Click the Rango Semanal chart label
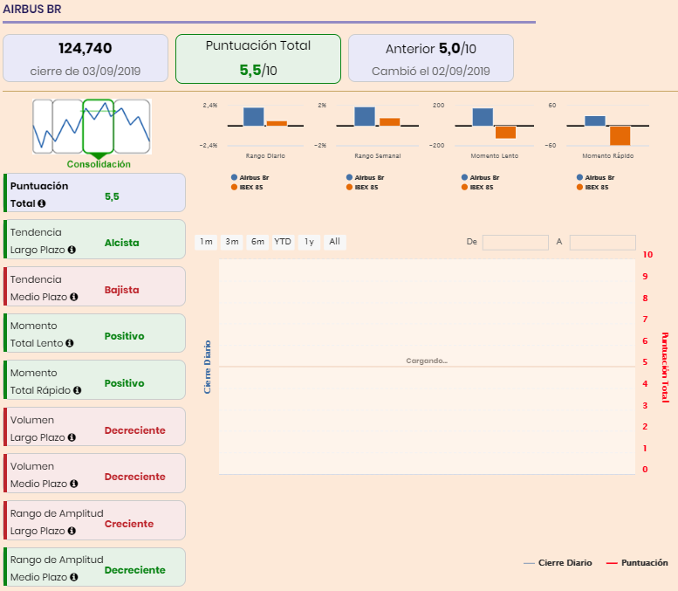Image resolution: width=678 pixels, height=591 pixels. 378,155
